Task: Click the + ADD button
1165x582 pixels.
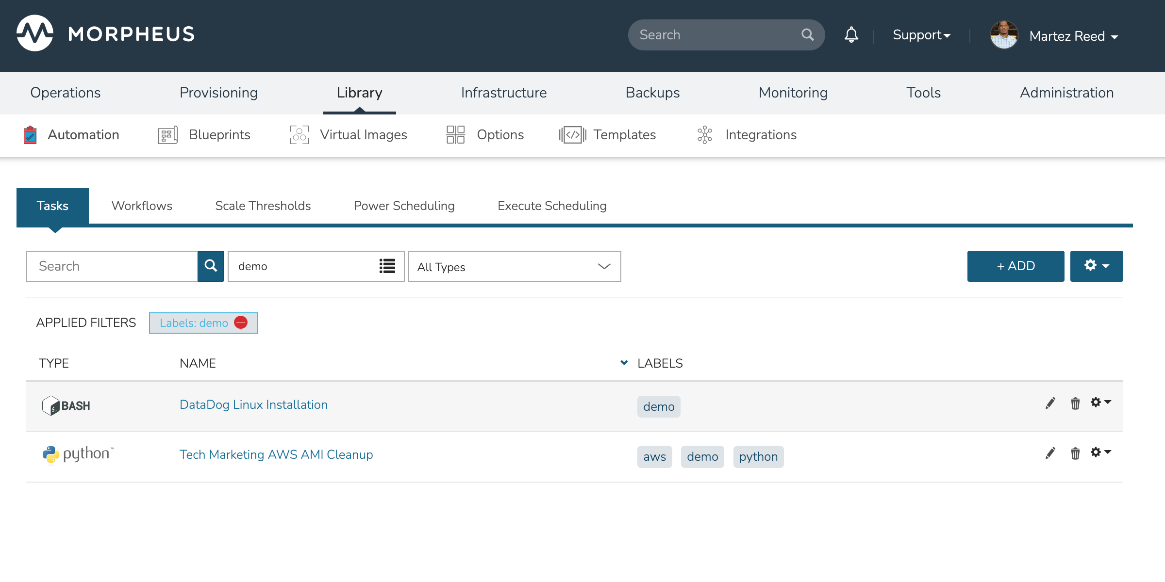Action: [1015, 266]
